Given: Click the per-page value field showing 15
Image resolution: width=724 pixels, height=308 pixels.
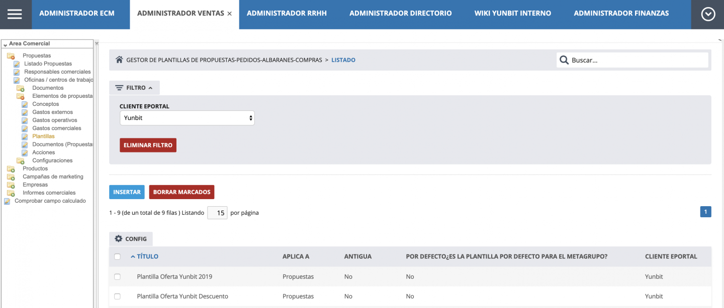Looking at the screenshot, I should coord(217,213).
